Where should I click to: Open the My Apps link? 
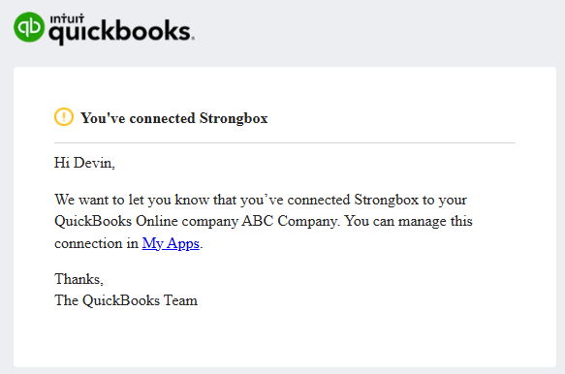coord(171,243)
